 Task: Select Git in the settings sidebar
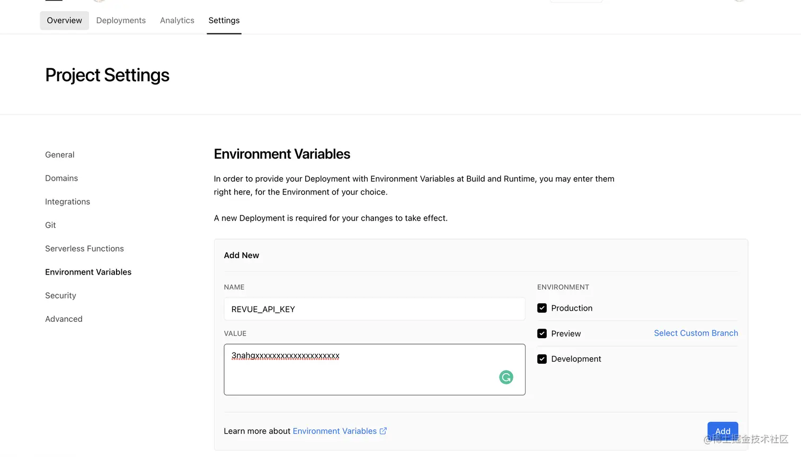point(50,225)
